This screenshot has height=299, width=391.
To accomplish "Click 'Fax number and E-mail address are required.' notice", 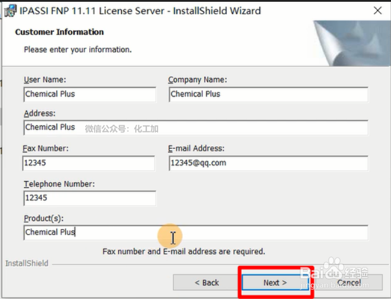I will 184,251.
